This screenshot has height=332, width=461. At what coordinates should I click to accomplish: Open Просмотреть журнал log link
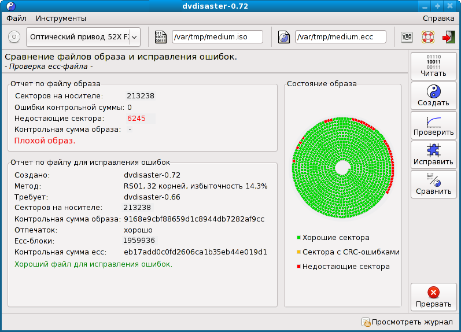click(412, 322)
